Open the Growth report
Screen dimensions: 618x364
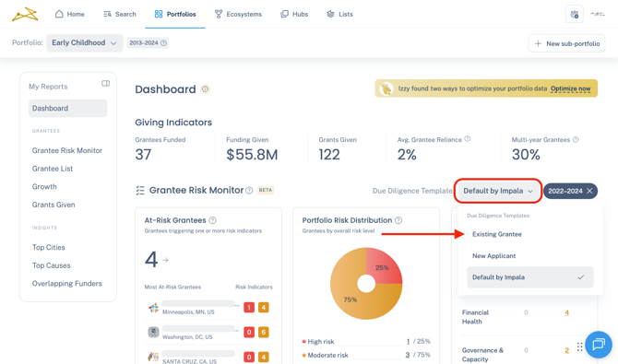click(44, 187)
